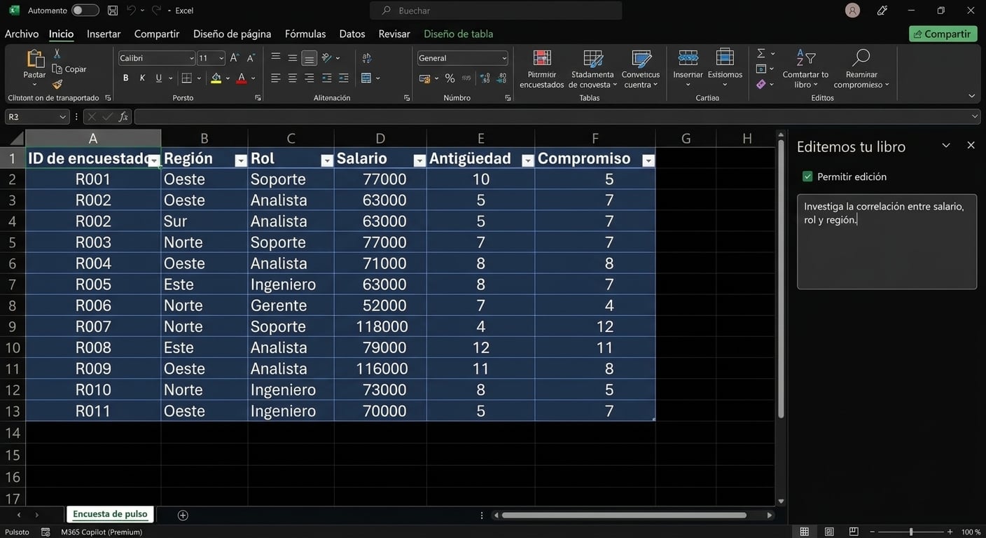Click the pen icon in the title bar
Screen dimensions: 986x538
tap(882, 11)
